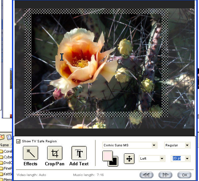Image resolution: width=199 pixels, height=181 pixels.
Task: Click OK to confirm changes
Action: (x=184, y=175)
